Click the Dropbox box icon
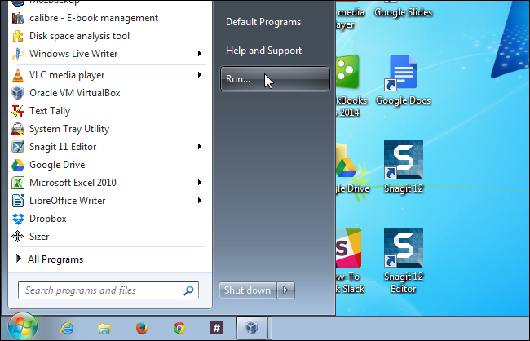This screenshot has width=530, height=341. (x=18, y=219)
